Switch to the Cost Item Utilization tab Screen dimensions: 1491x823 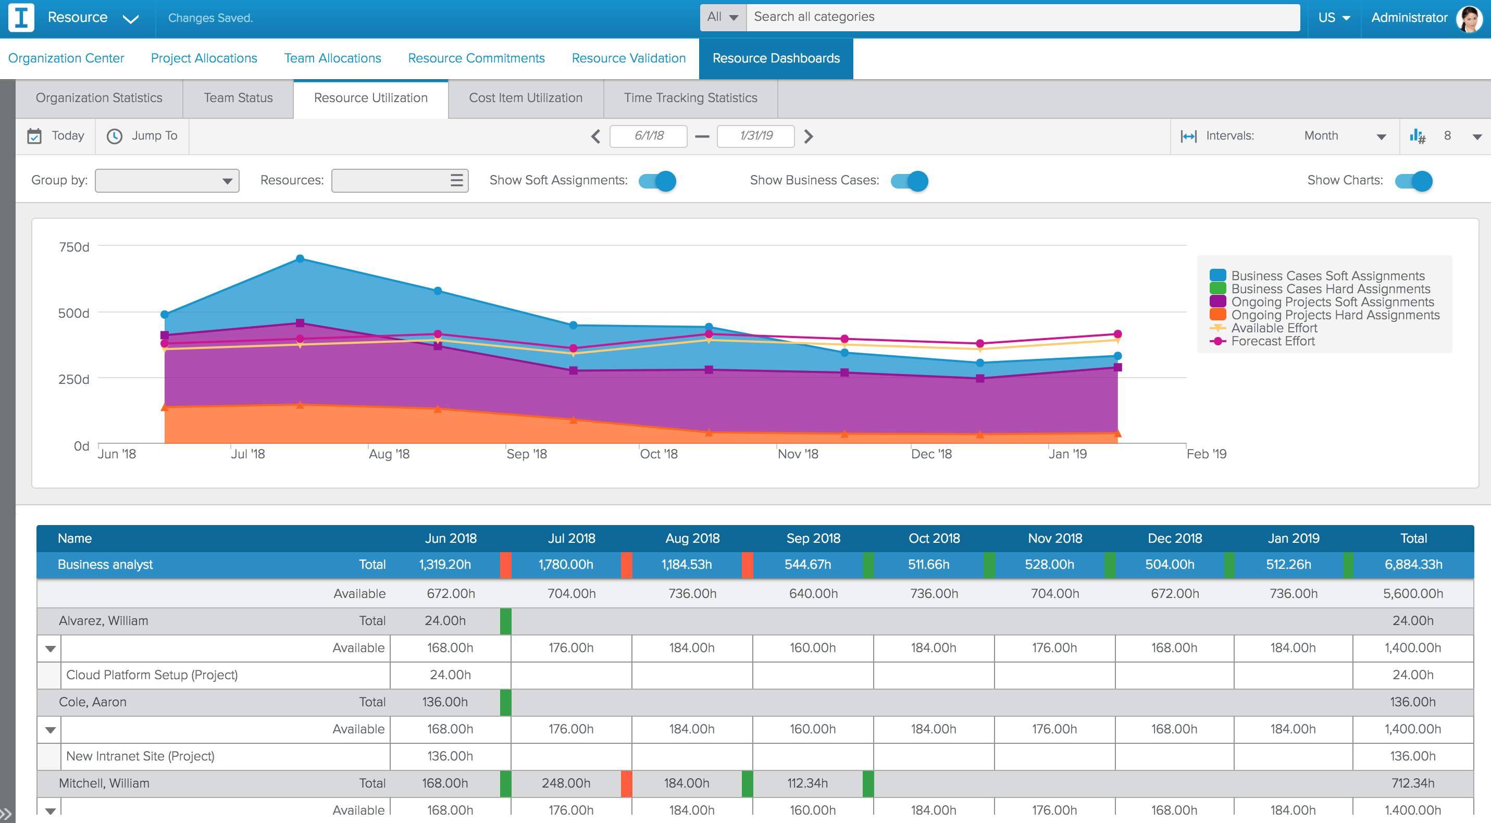[525, 98]
